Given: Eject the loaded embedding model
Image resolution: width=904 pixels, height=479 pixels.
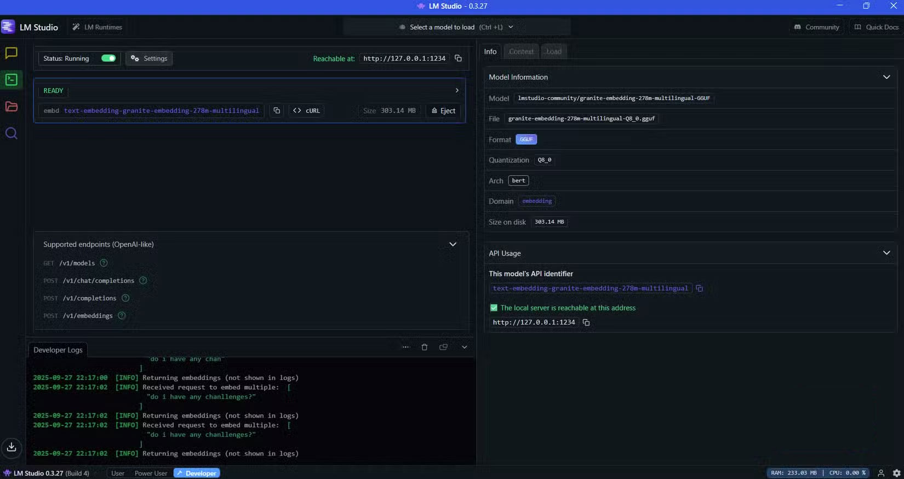Looking at the screenshot, I should [x=443, y=111].
